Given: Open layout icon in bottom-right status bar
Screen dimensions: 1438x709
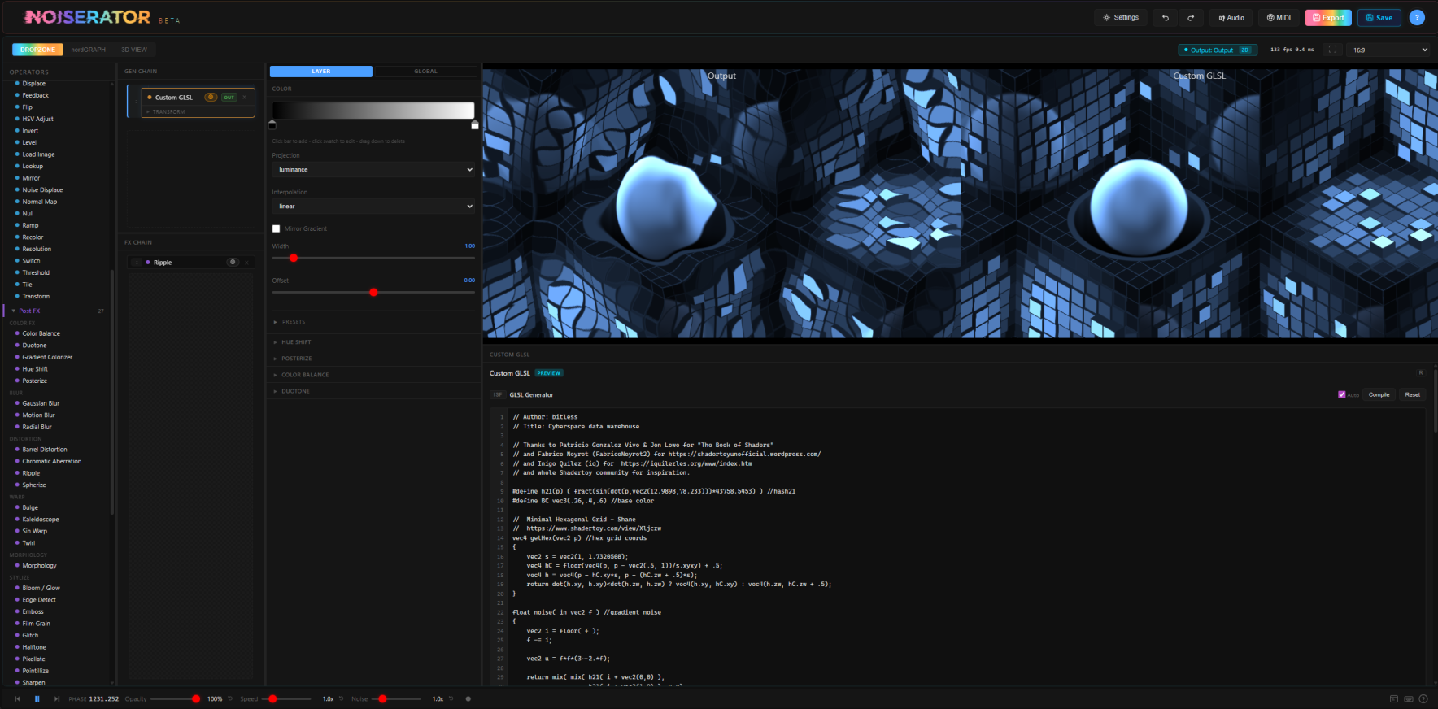Looking at the screenshot, I should tap(1394, 698).
